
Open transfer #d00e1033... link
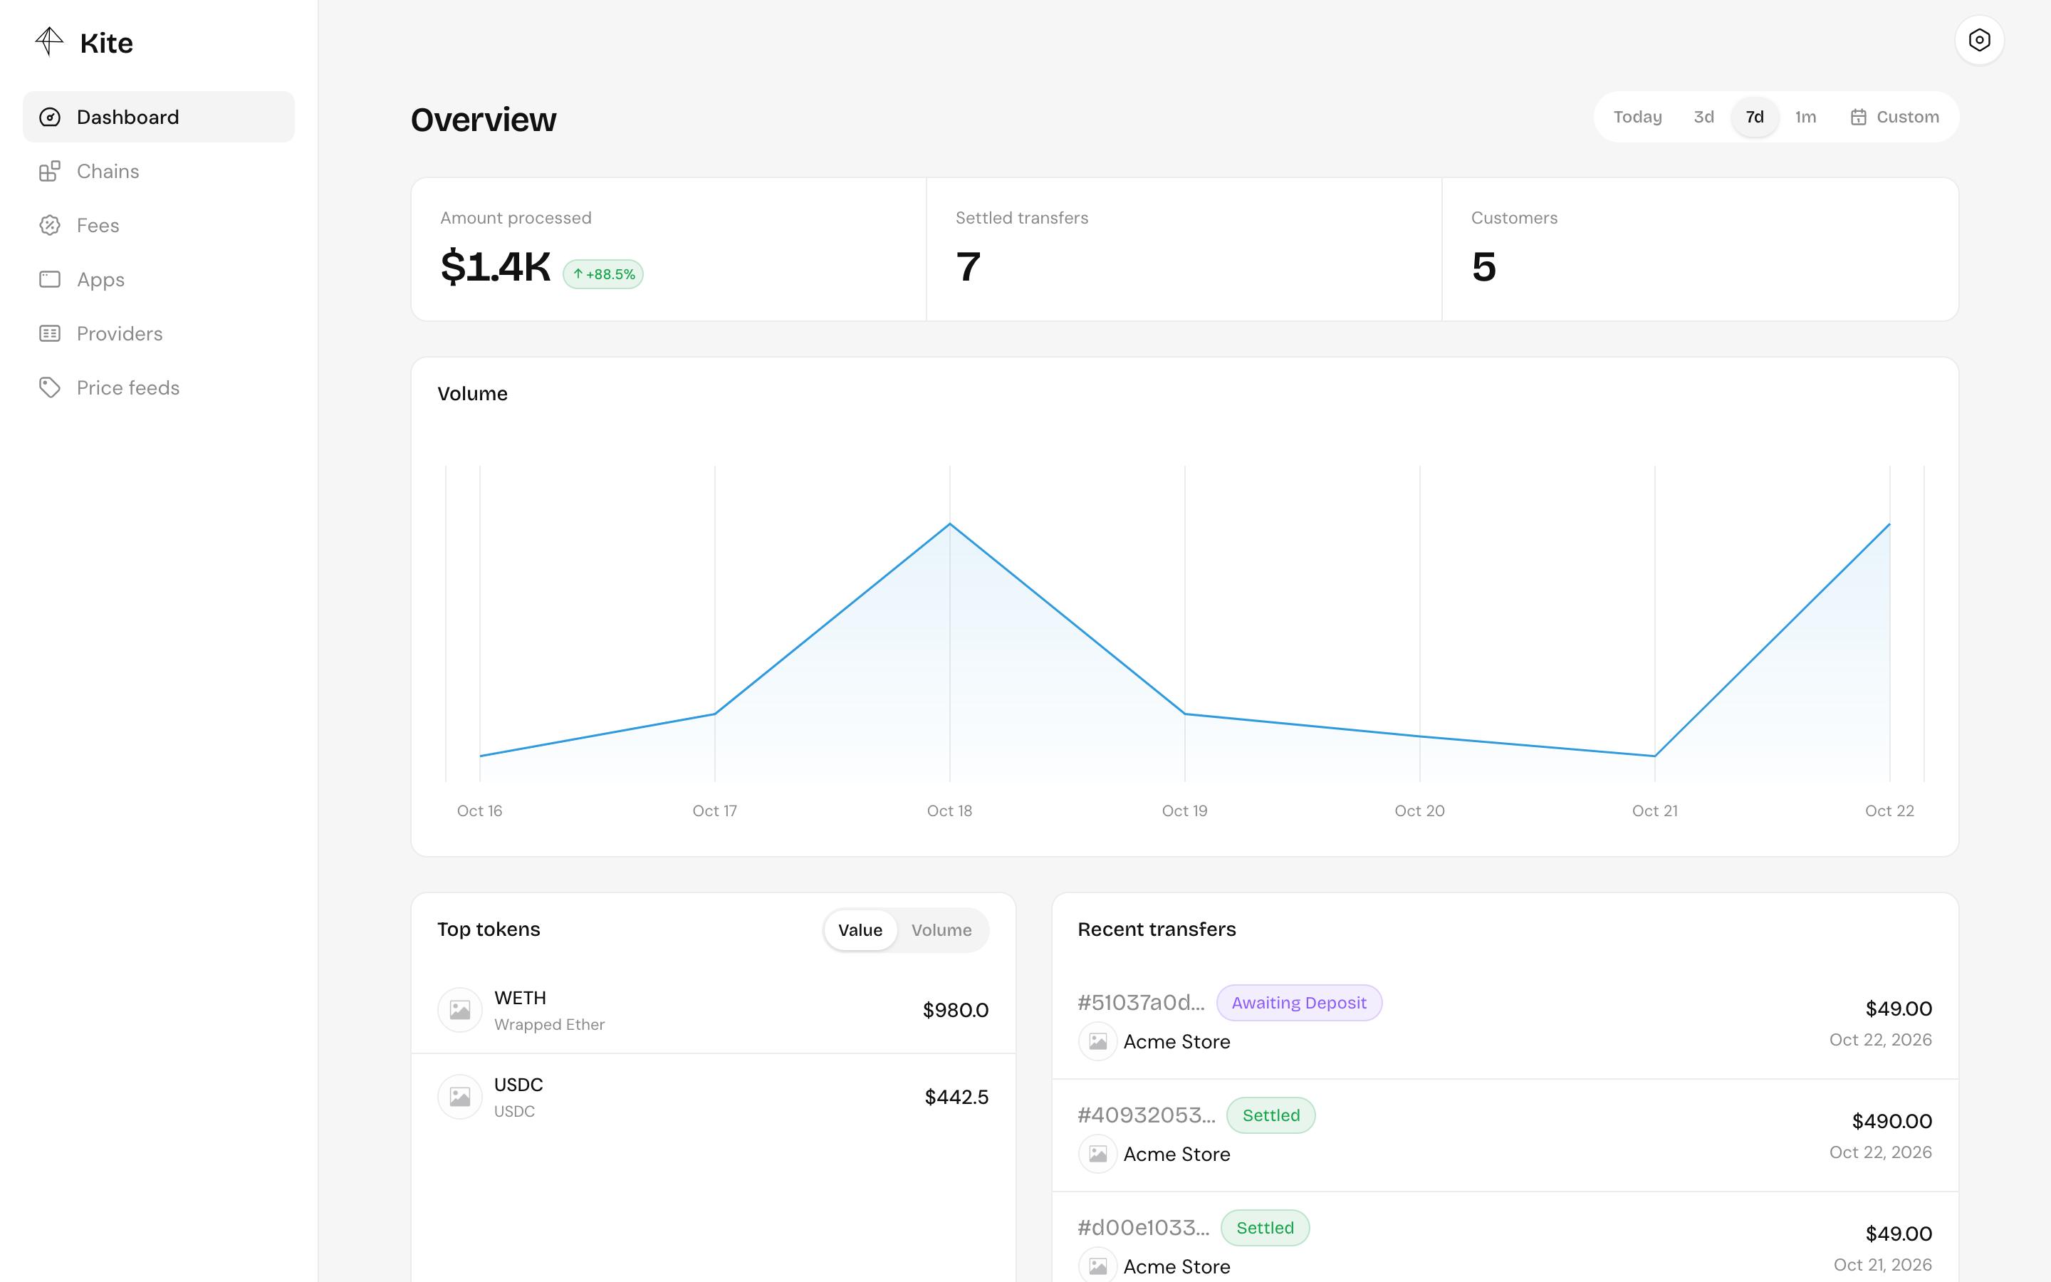click(x=1143, y=1228)
